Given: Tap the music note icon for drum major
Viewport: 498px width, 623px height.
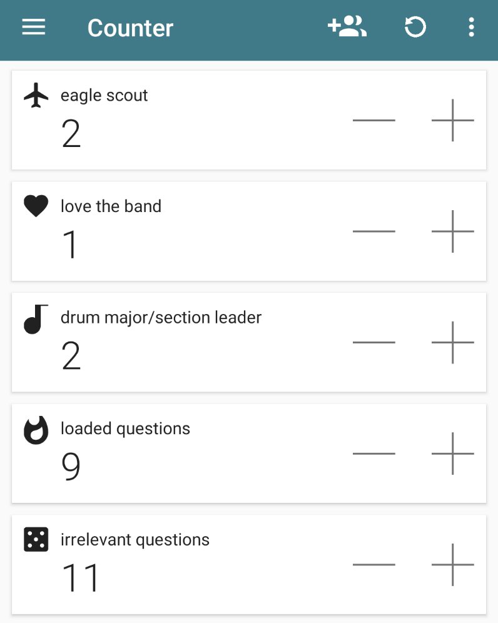Looking at the screenshot, I should (x=36, y=319).
